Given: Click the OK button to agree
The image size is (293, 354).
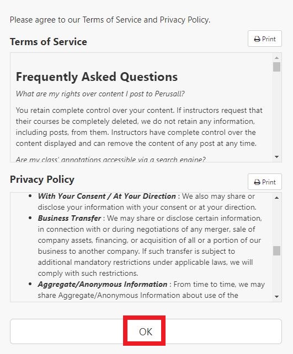Looking at the screenshot, I should click(146, 331).
